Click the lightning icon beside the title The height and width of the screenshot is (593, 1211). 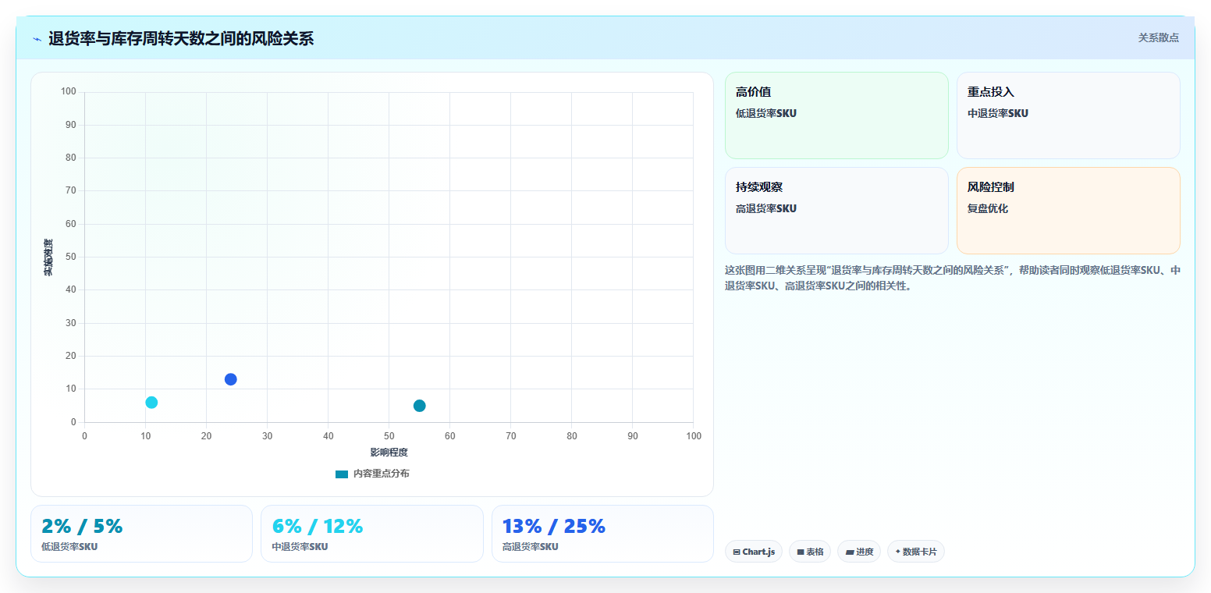coord(37,39)
